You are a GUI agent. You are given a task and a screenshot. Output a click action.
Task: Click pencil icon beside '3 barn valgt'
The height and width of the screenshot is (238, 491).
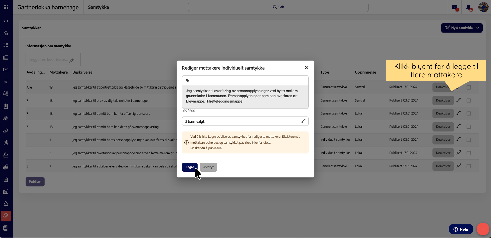pos(303,121)
